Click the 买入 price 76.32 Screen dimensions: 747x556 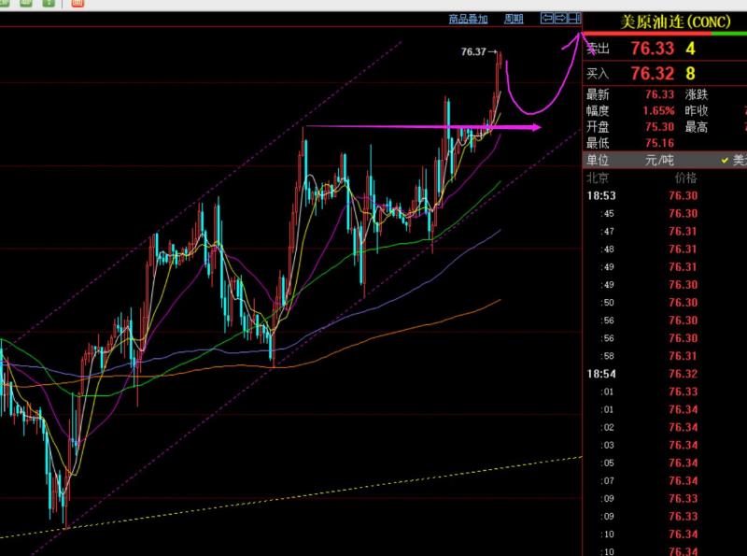tap(652, 74)
